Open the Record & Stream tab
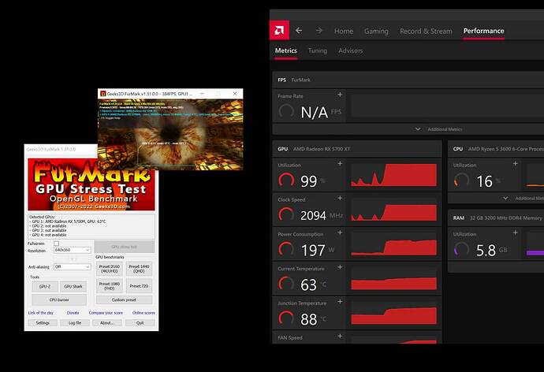The width and height of the screenshot is (544, 372). pyautogui.click(x=426, y=31)
